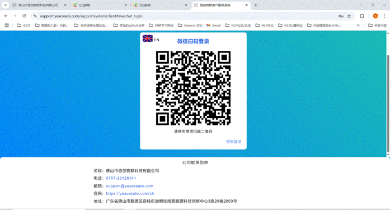The height and width of the screenshot is (210, 390).
Task: Open the Gmail bookmark
Action: tap(214, 25)
